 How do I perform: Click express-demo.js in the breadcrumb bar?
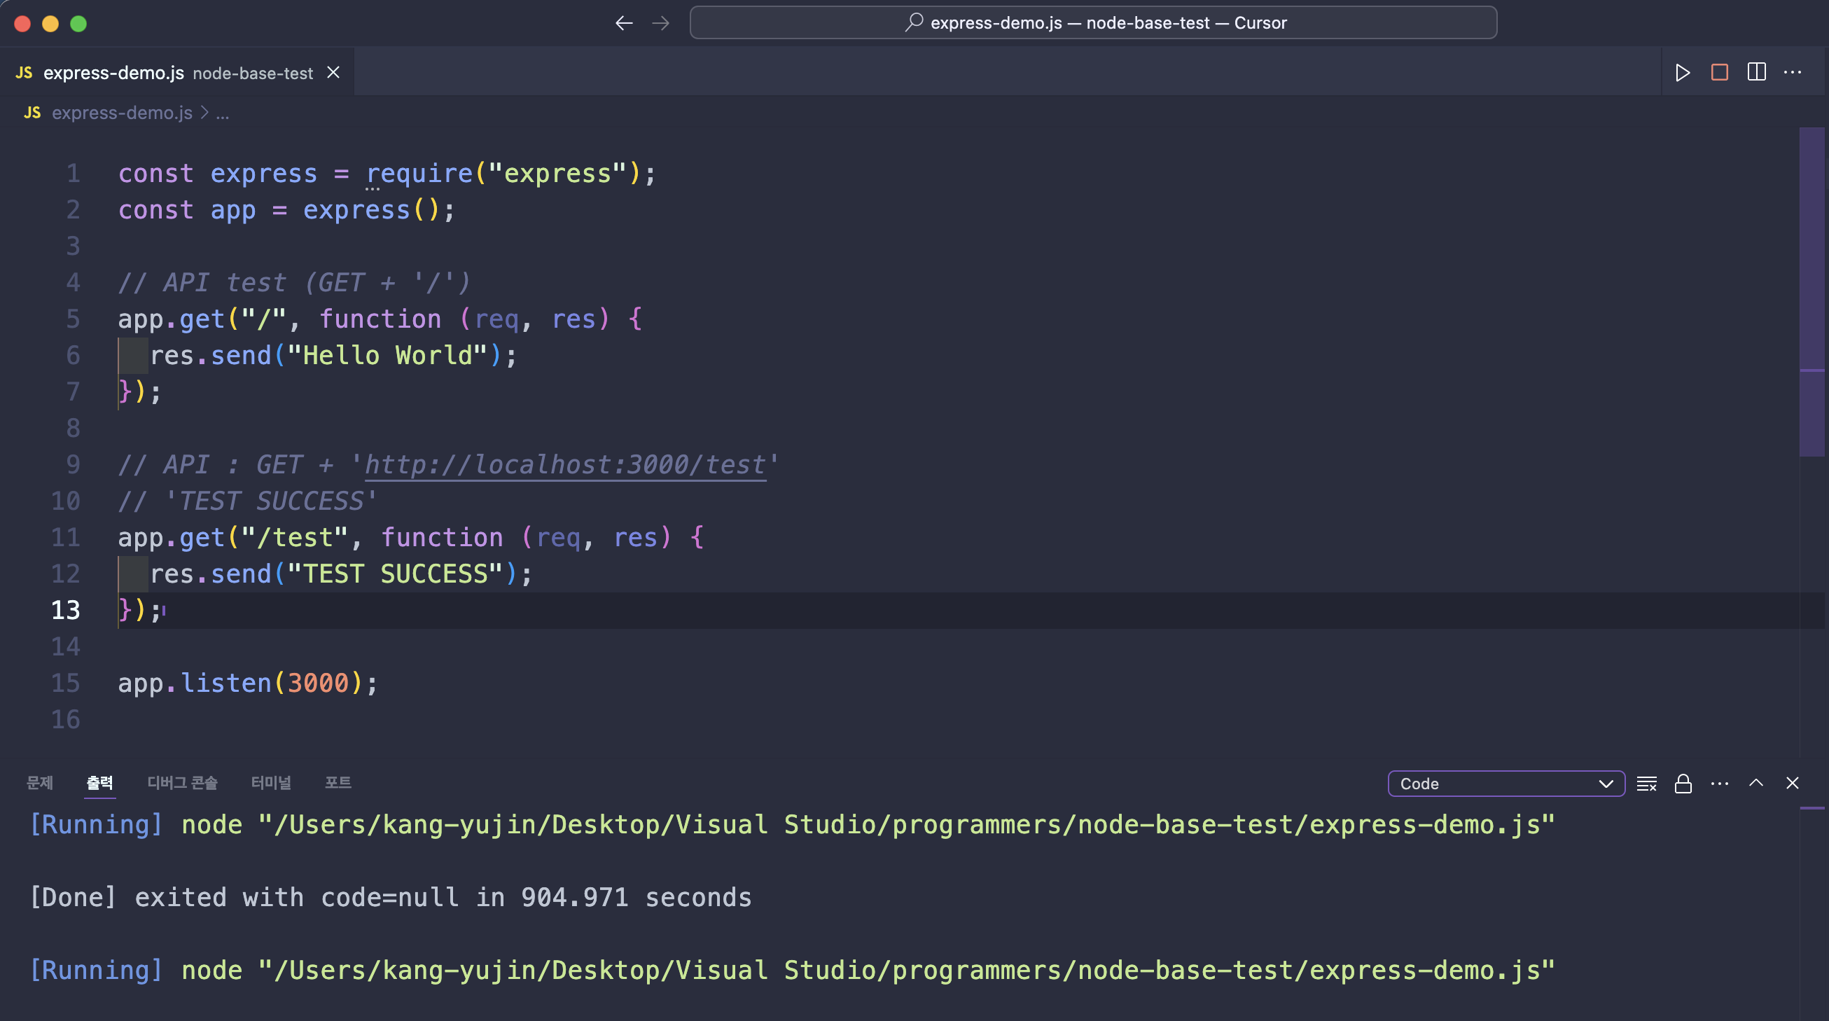click(121, 113)
